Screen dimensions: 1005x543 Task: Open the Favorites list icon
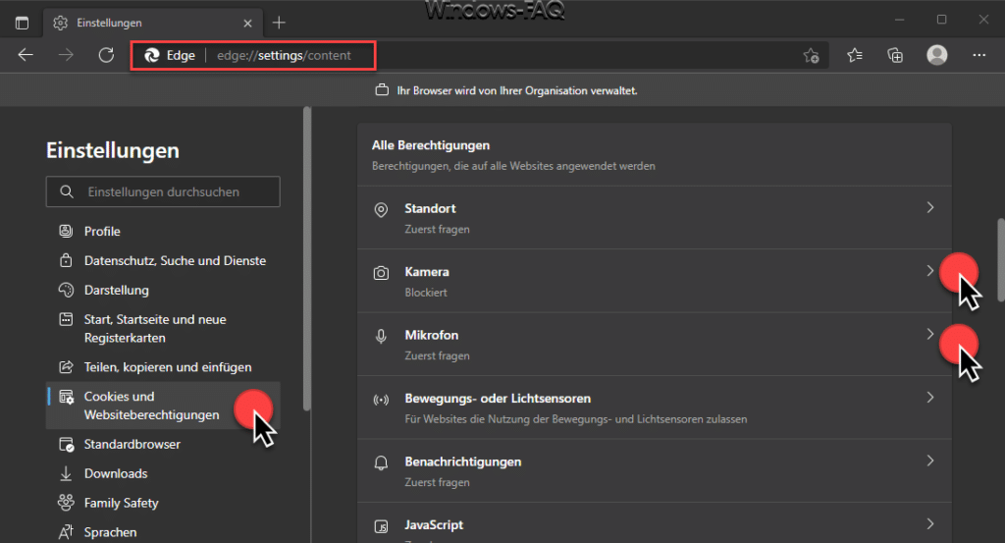(x=855, y=56)
